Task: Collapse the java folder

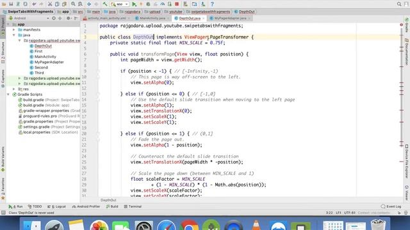Action: pyautogui.click(x=14, y=35)
